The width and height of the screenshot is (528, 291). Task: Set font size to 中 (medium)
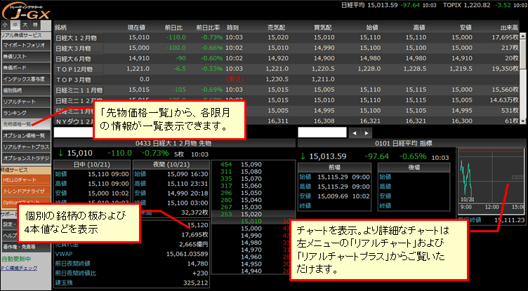(x=15, y=25)
